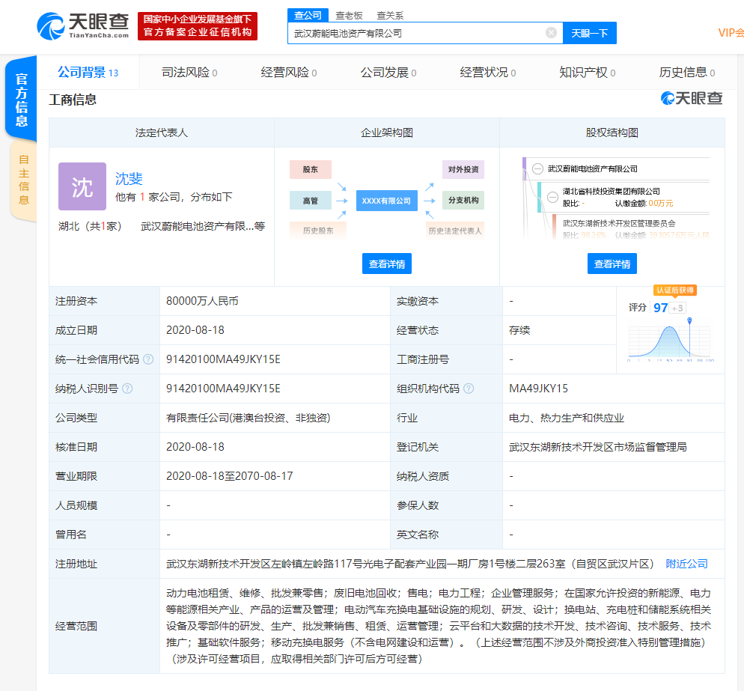
Task: Open the 知识产权 tab
Action: 587,73
